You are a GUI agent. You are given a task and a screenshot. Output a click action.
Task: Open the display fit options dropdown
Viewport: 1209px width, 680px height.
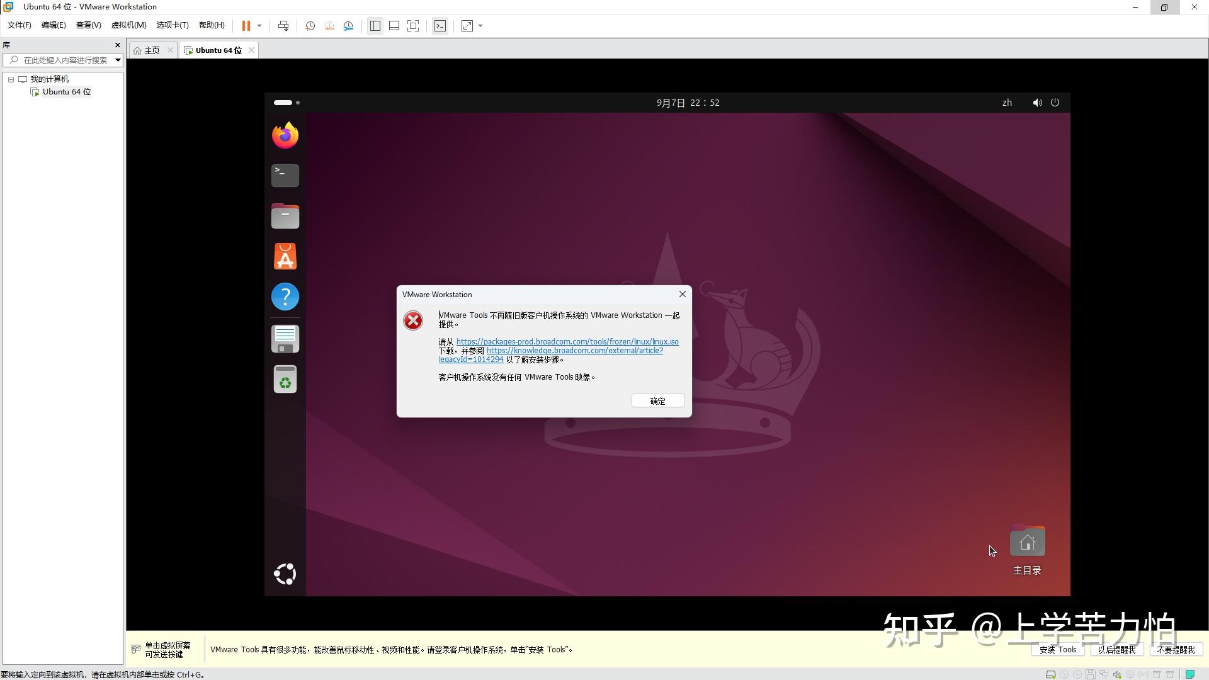(480, 26)
